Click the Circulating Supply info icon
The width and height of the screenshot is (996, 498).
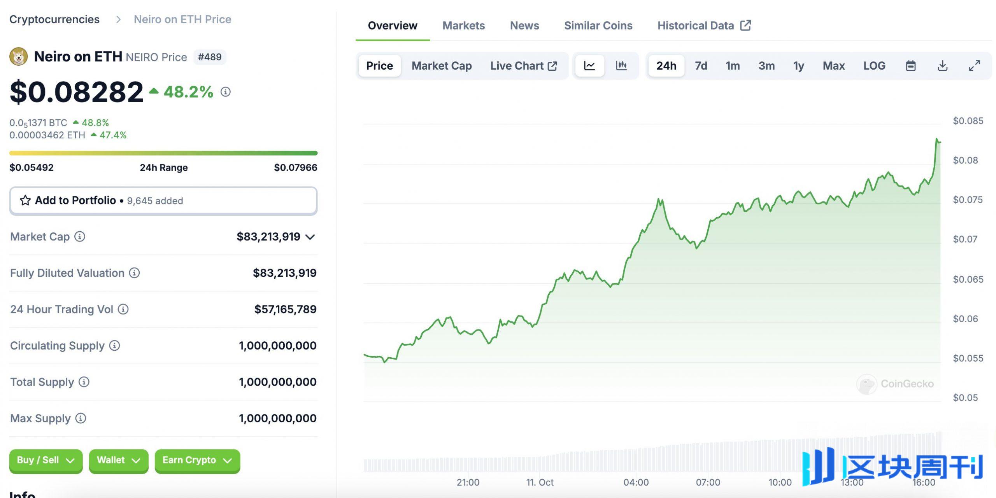coord(114,345)
